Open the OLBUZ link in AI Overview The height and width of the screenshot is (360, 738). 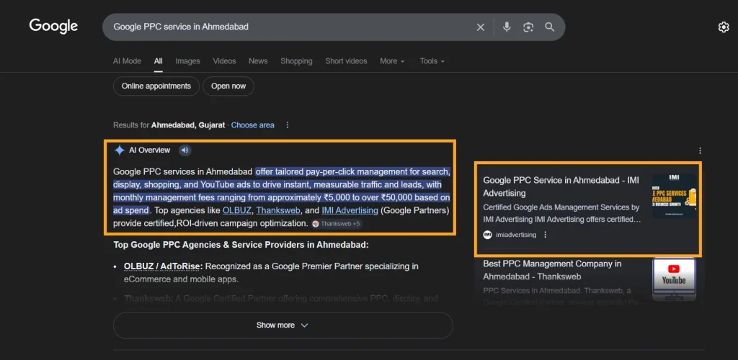tap(236, 210)
